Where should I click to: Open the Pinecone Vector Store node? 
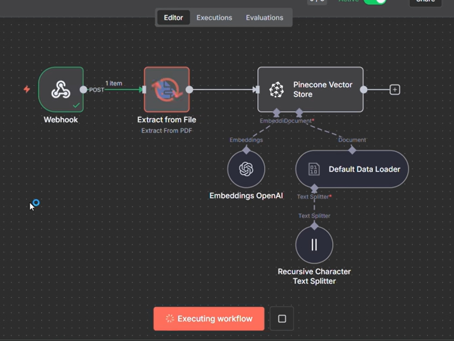click(x=311, y=89)
